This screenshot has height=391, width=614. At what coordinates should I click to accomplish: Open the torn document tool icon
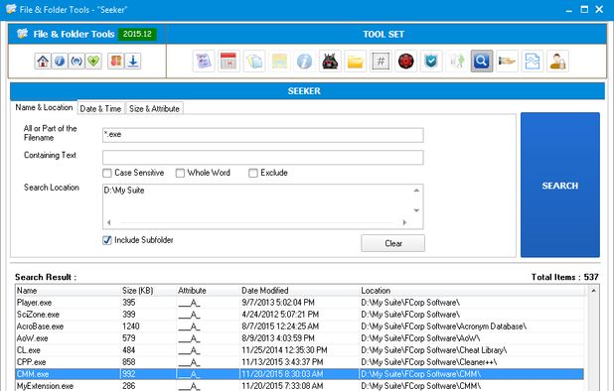click(x=532, y=61)
